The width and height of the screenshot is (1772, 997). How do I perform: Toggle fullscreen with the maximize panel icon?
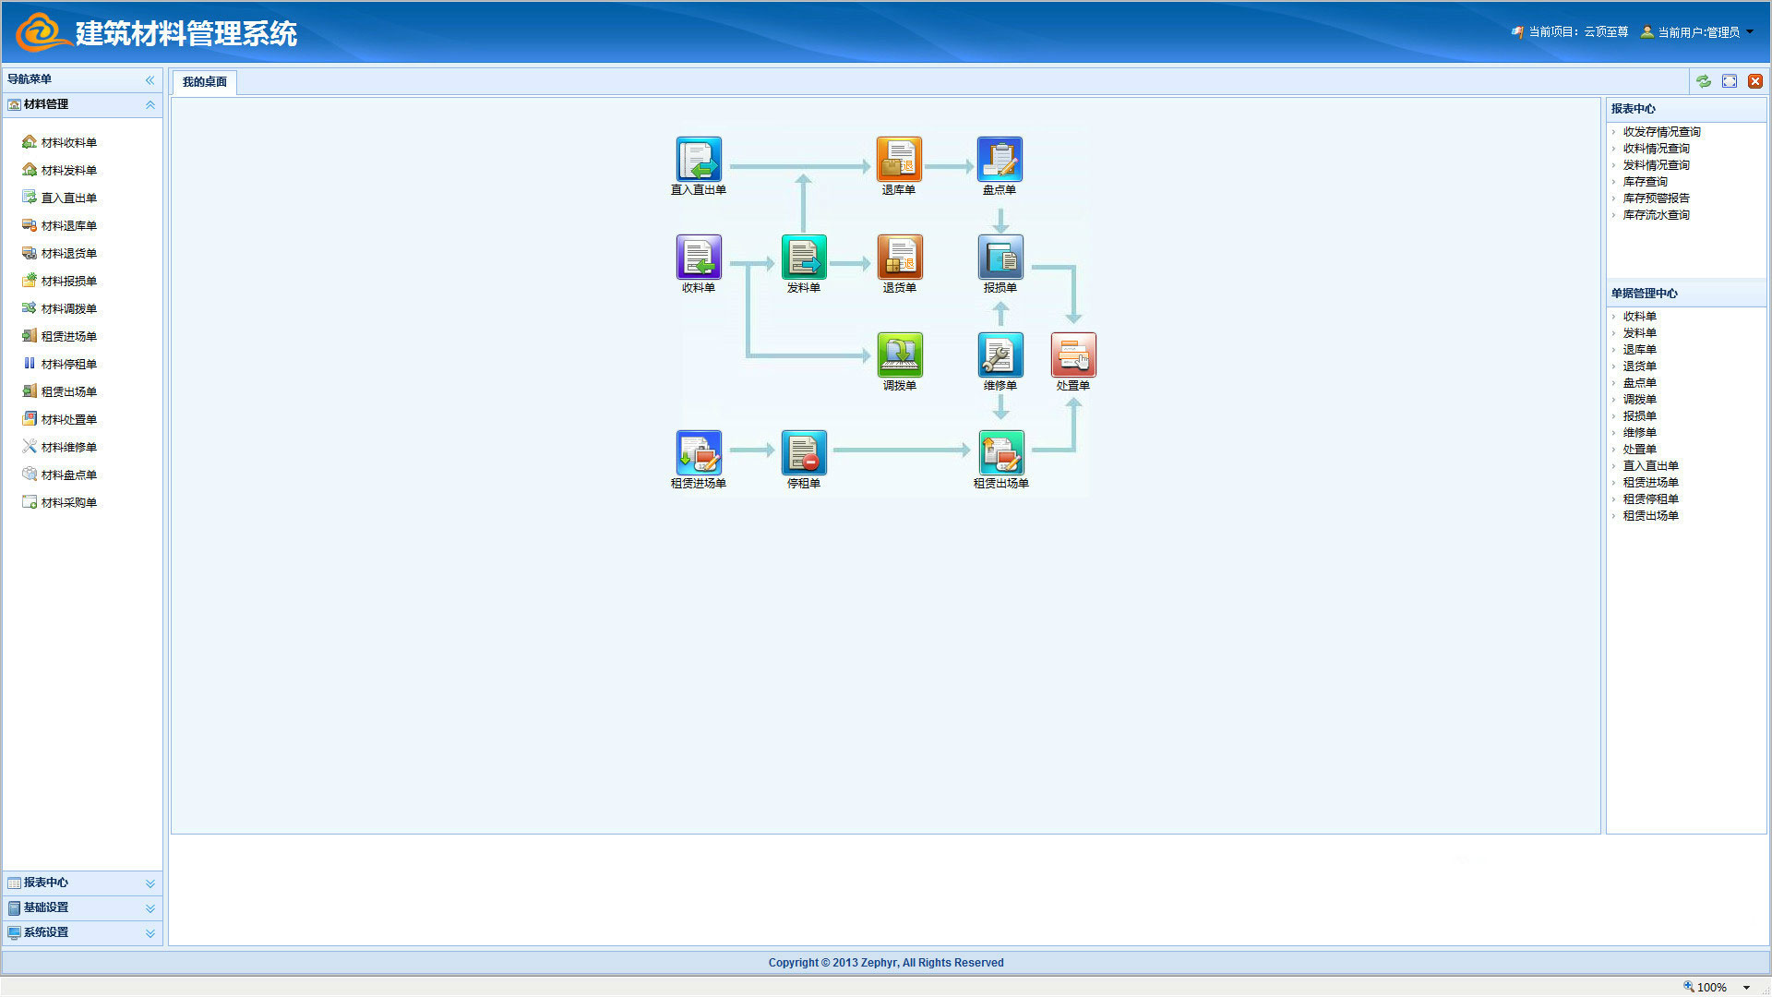click(1730, 81)
